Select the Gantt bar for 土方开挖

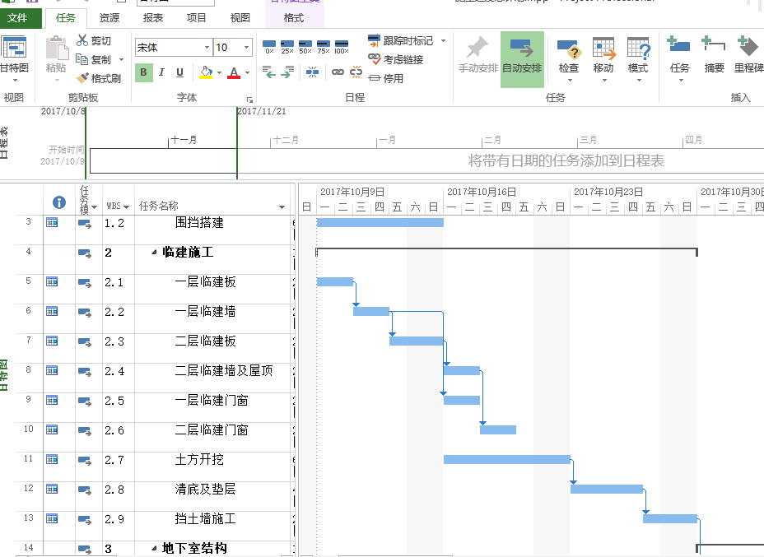pyautogui.click(x=507, y=459)
